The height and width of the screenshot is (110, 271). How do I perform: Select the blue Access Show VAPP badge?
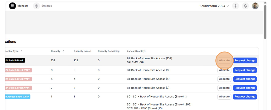pos(18,97)
